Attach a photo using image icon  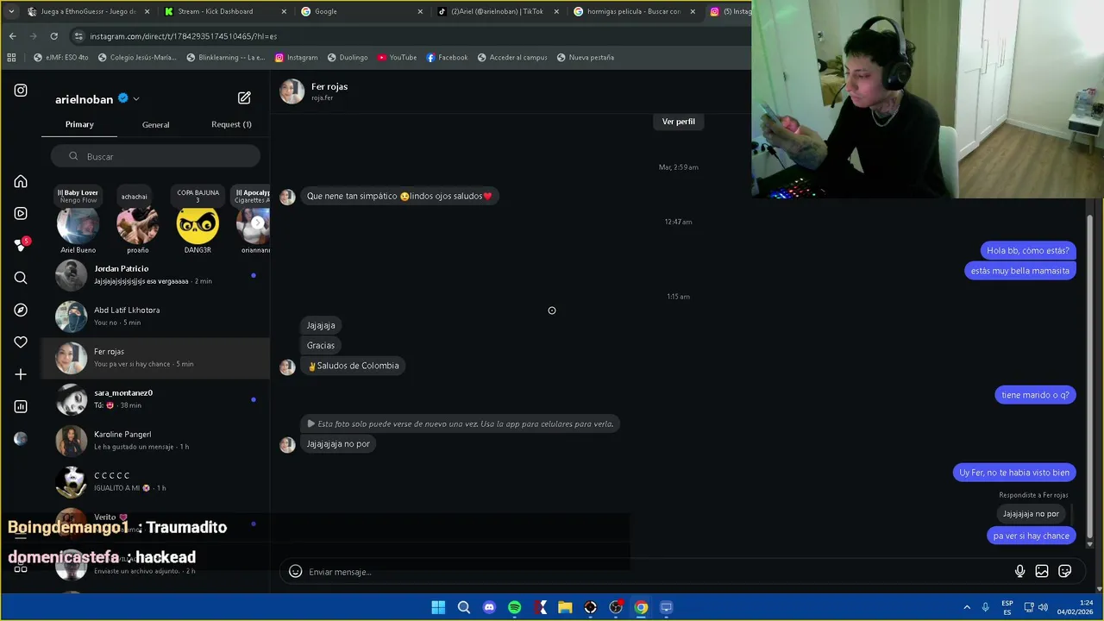(x=1042, y=571)
